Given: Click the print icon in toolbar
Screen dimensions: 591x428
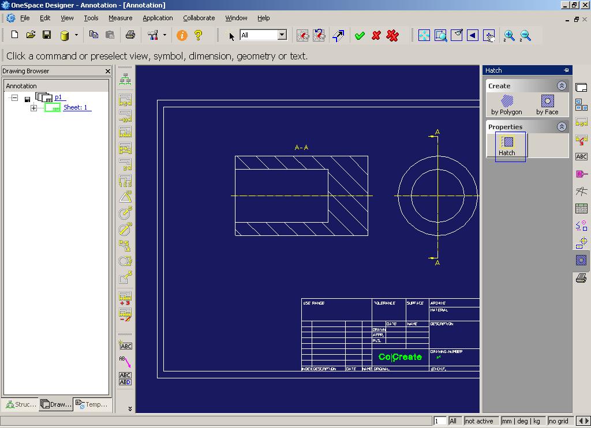Looking at the screenshot, I should pos(130,35).
